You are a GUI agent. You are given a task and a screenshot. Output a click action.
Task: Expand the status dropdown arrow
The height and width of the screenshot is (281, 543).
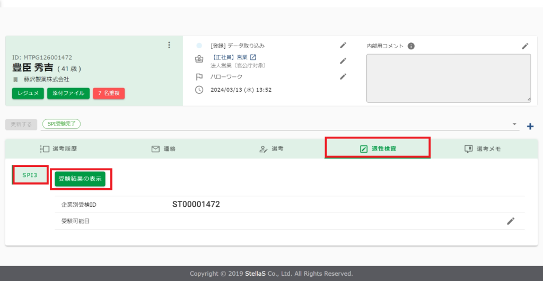[x=515, y=124]
